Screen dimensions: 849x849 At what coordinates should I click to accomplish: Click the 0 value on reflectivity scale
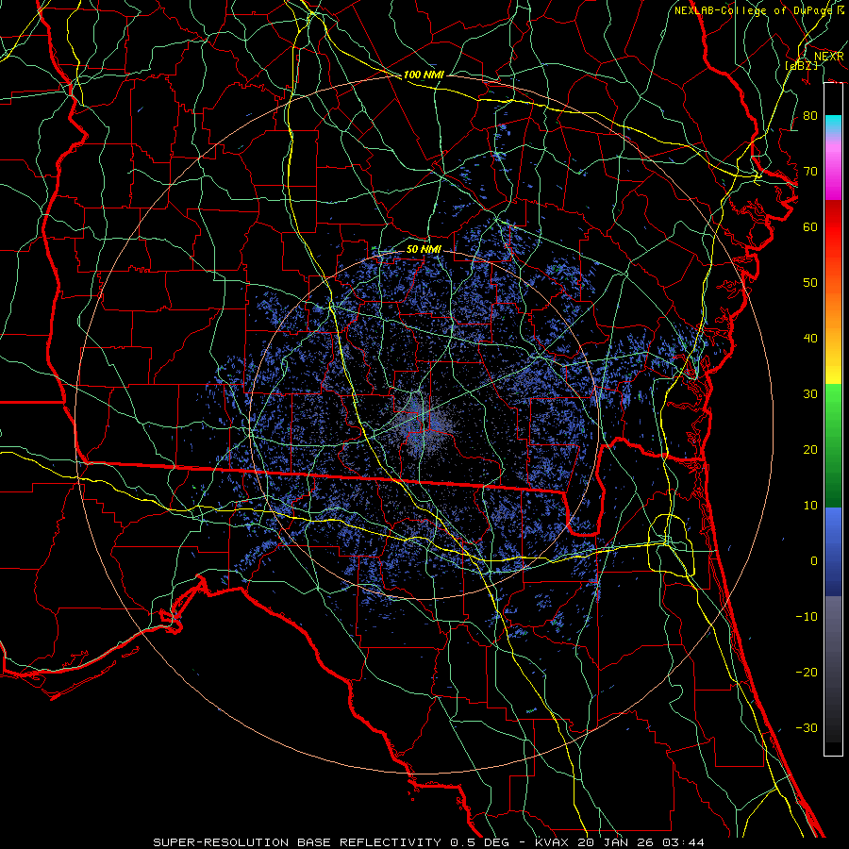814,561
